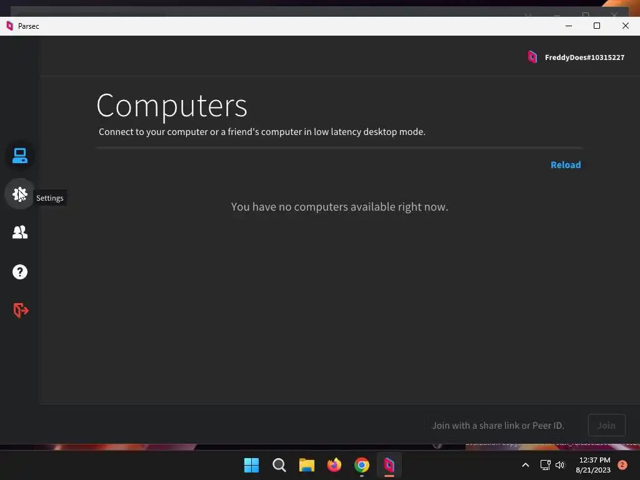Close the Parsec window
This screenshot has width=640, height=480.
[625, 26]
